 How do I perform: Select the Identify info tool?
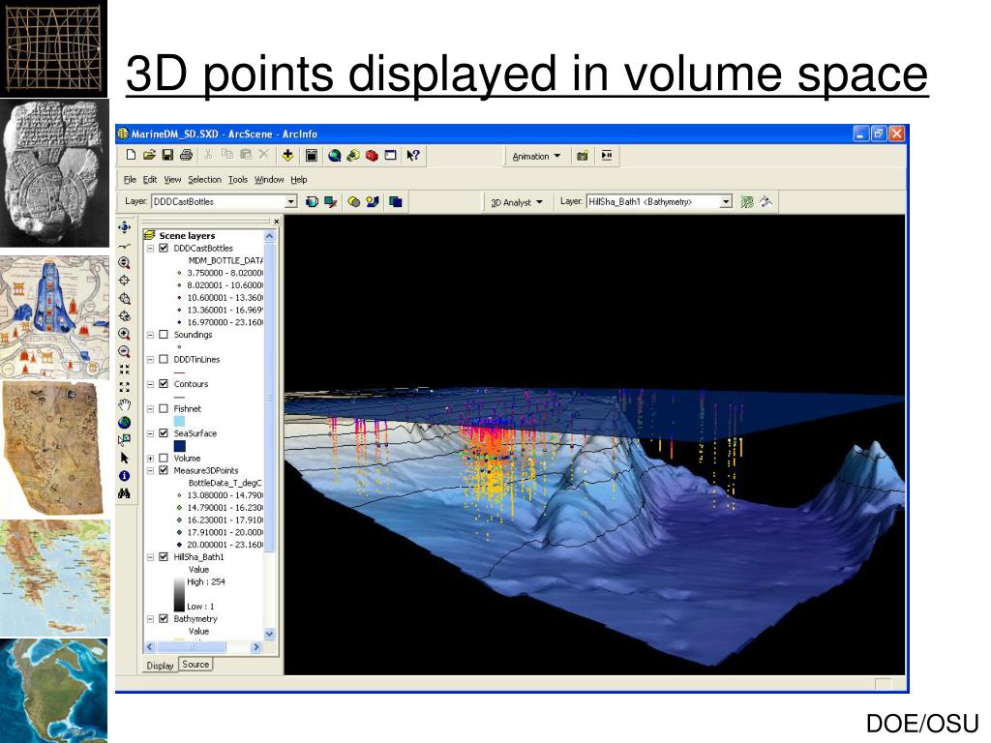tap(125, 476)
